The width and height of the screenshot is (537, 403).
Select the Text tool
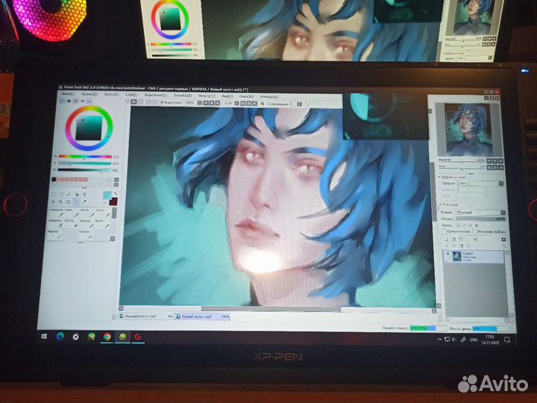coord(84,195)
